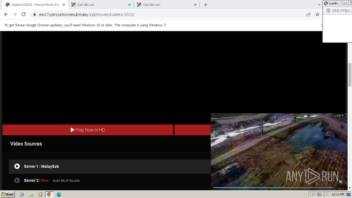Switch to second EatCells.com tab
This screenshot has width=352, height=198.
[x=167, y=5]
